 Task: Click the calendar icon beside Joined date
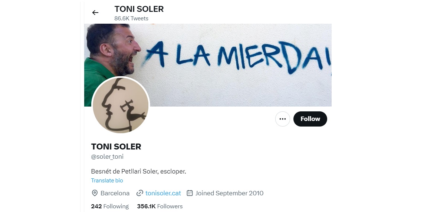(190, 193)
